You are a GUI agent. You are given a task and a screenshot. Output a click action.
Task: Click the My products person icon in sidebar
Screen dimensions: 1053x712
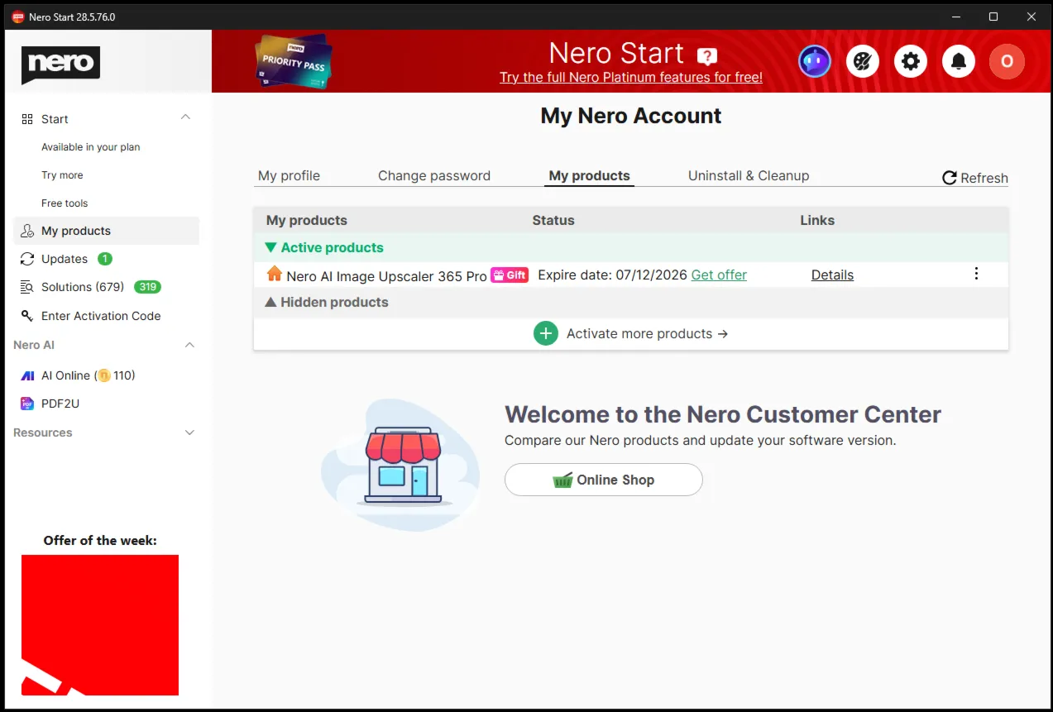click(27, 231)
